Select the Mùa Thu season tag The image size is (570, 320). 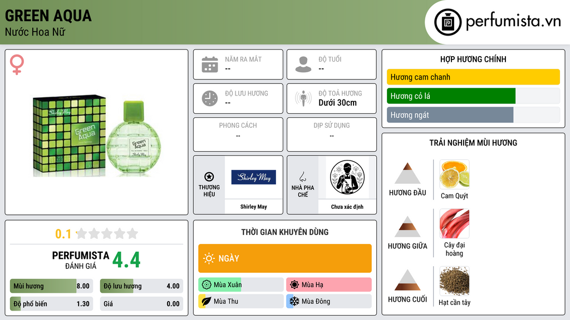tap(241, 301)
